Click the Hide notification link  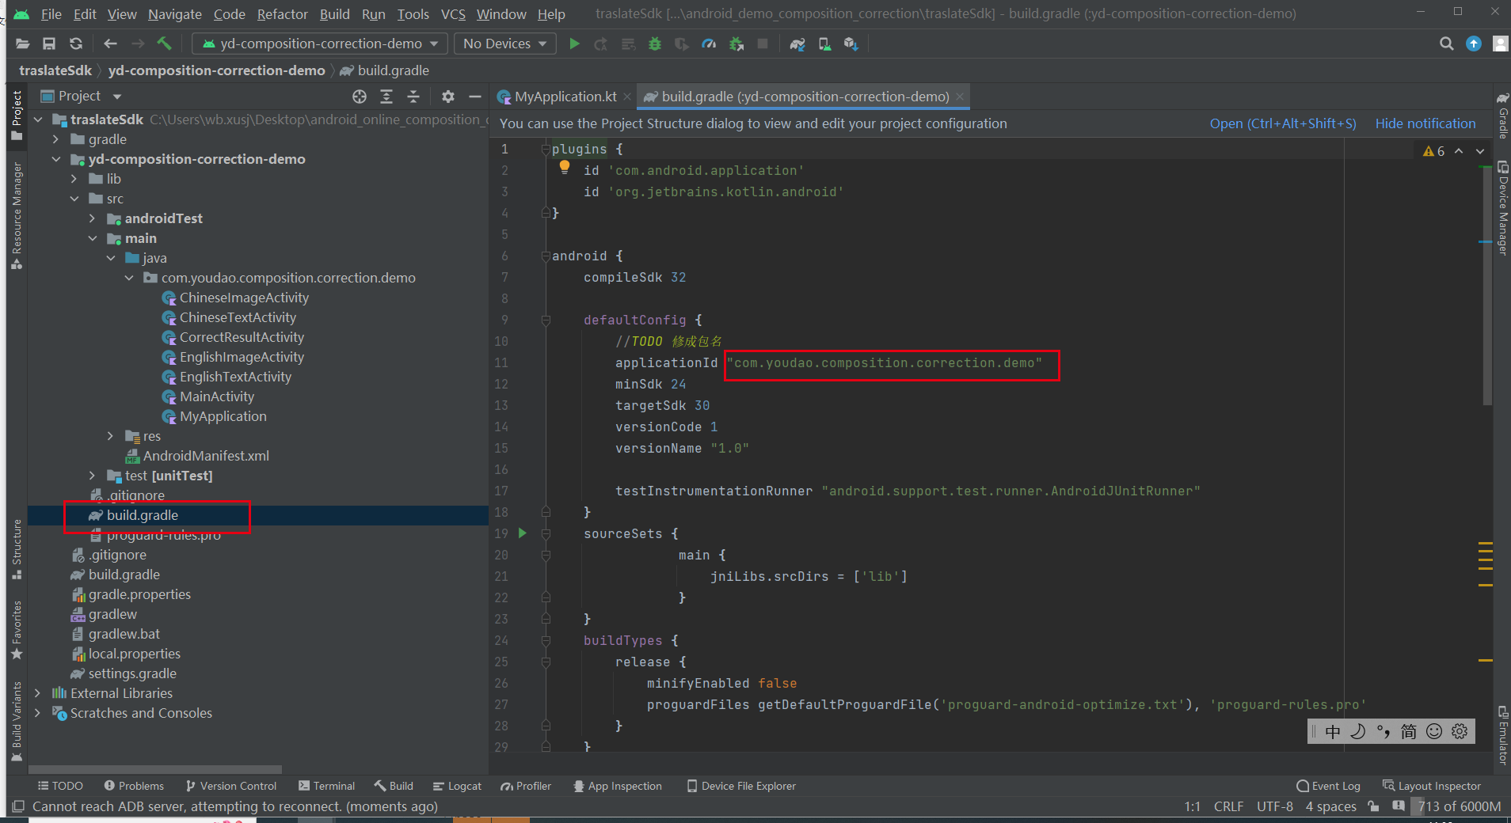coord(1425,123)
